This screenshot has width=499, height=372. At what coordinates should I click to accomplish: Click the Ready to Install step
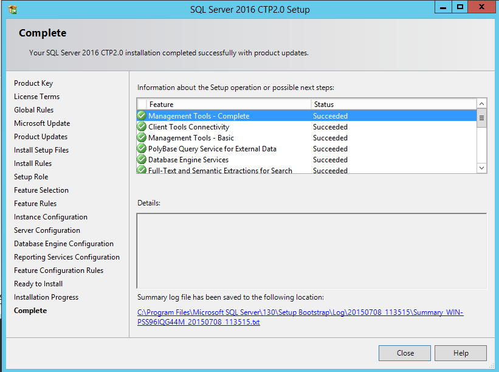click(38, 284)
